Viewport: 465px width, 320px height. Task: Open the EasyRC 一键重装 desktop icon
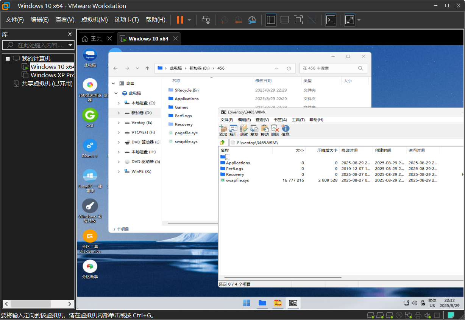tap(90, 181)
